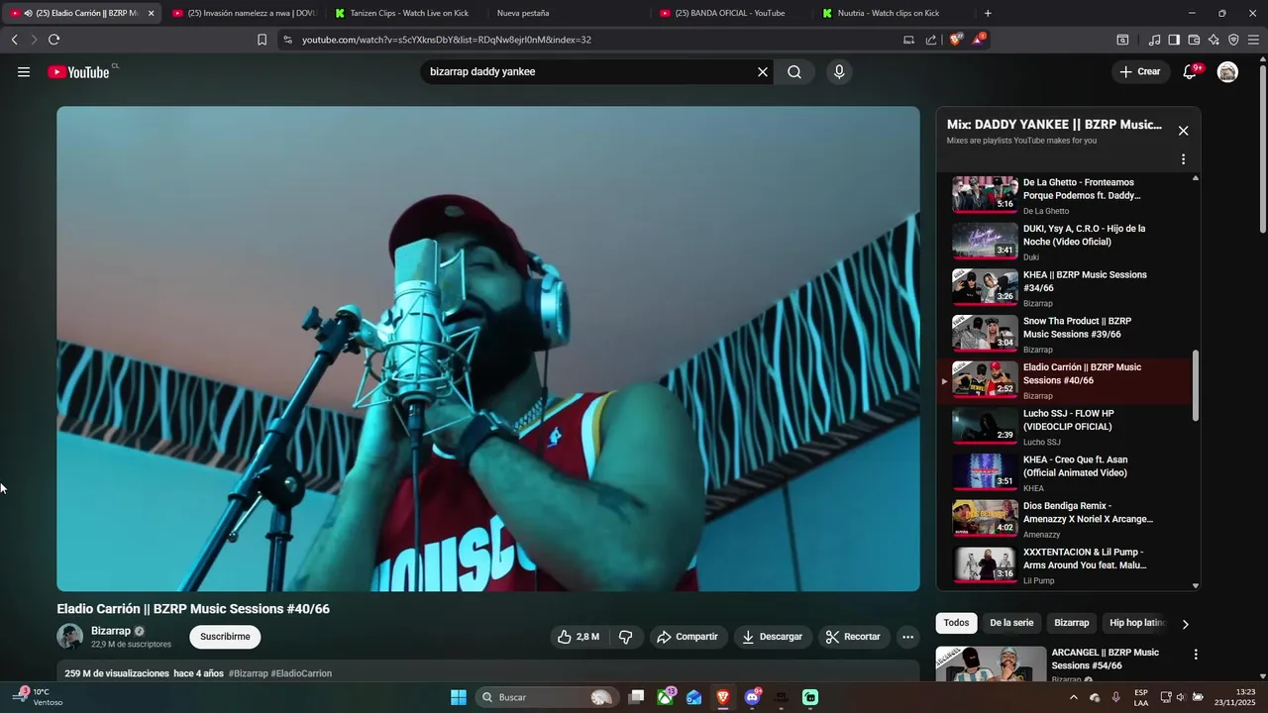Play XXXTENTACION Arms Around You

[x=1065, y=565]
